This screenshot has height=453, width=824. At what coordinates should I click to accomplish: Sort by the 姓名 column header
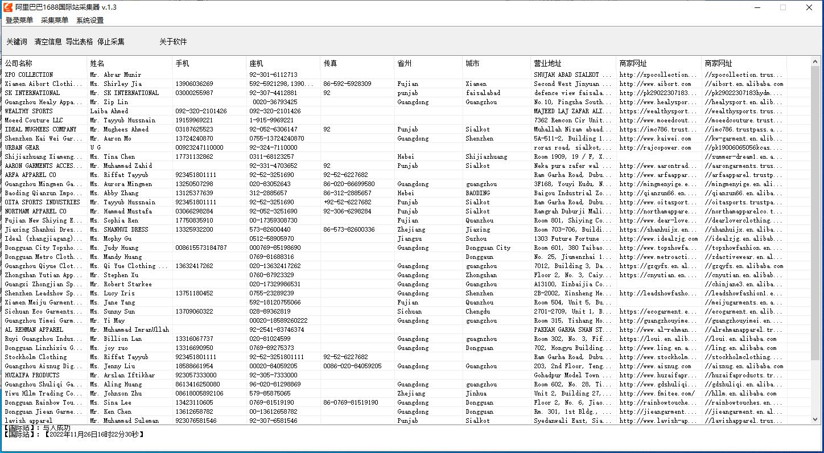(x=130, y=63)
